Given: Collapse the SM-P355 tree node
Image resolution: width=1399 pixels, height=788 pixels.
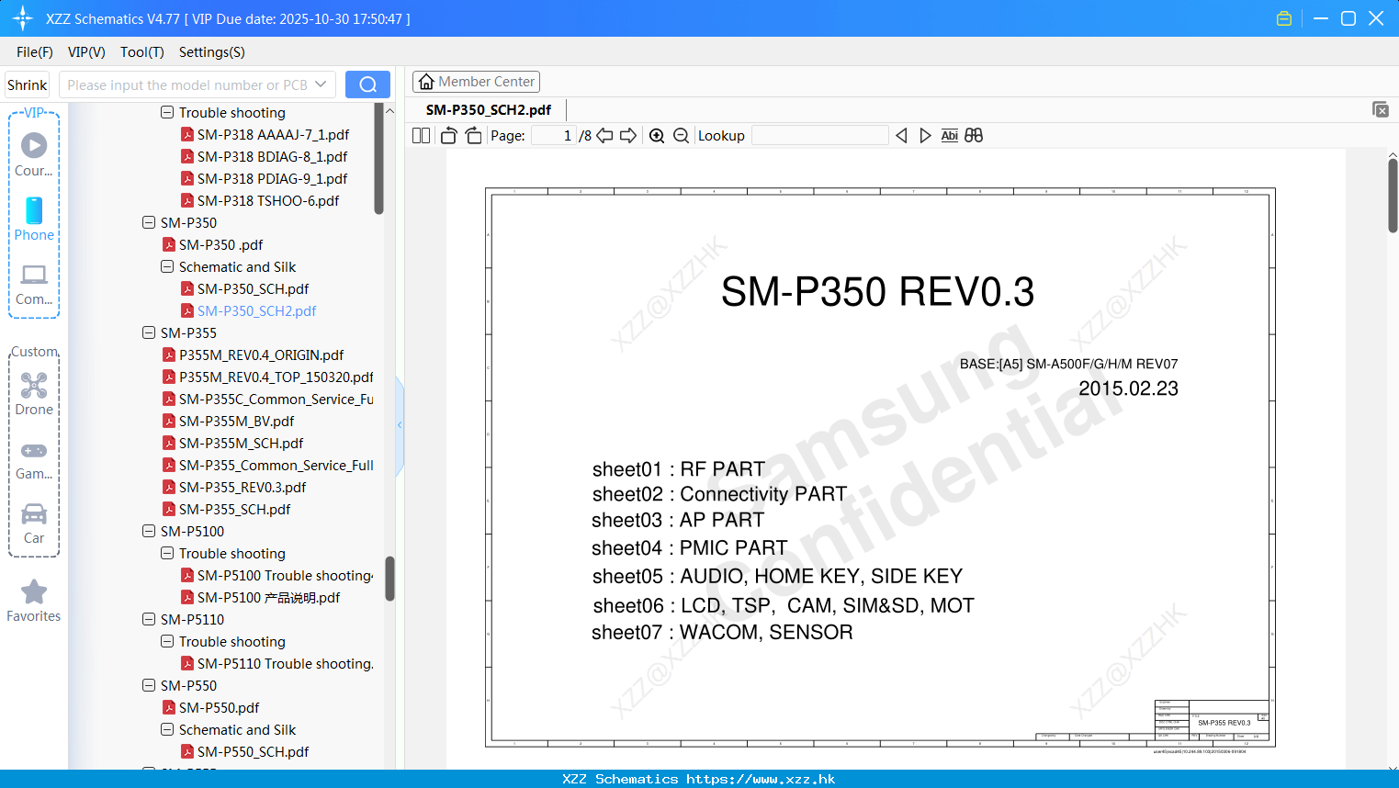Looking at the screenshot, I should (x=149, y=333).
